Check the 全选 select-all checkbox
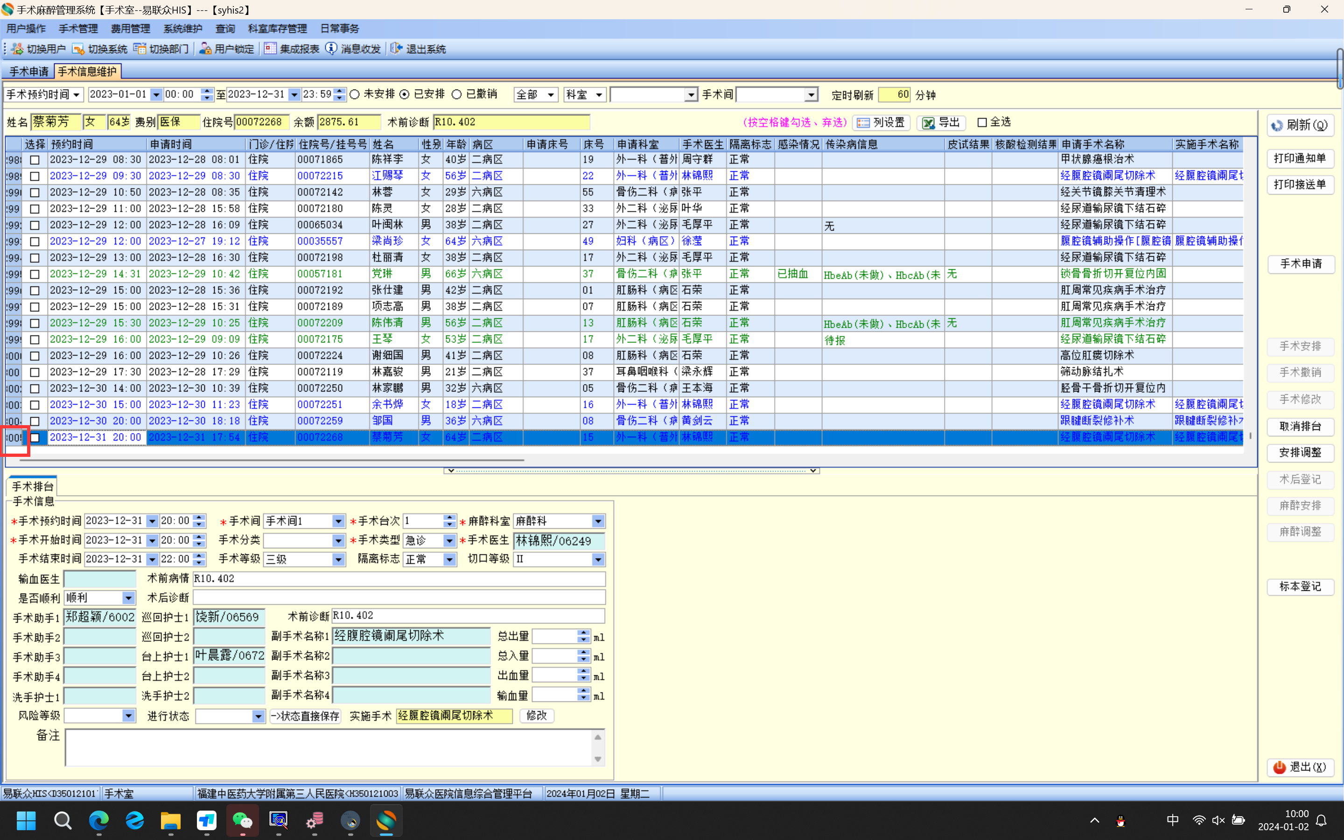The width and height of the screenshot is (1344, 840). point(982,122)
